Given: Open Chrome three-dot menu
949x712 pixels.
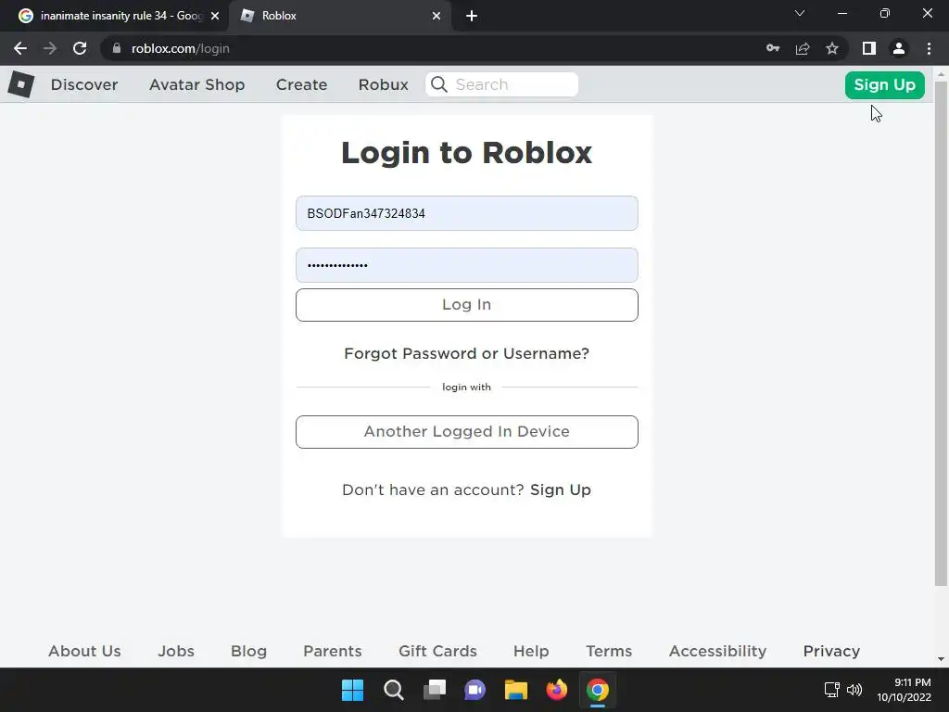Looking at the screenshot, I should coord(929,48).
